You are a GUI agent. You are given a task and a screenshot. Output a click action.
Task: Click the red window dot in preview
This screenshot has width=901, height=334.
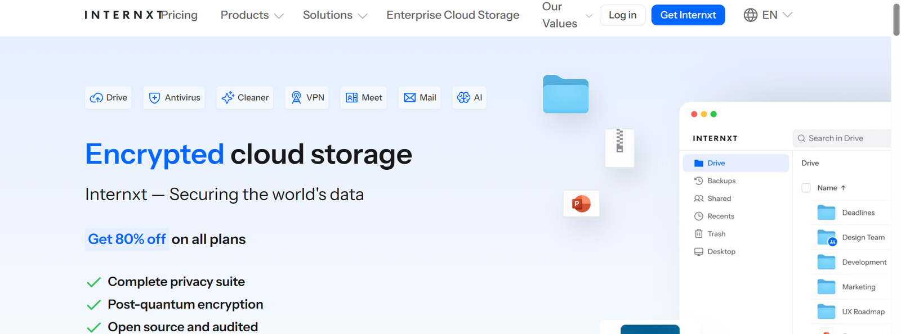click(x=694, y=114)
